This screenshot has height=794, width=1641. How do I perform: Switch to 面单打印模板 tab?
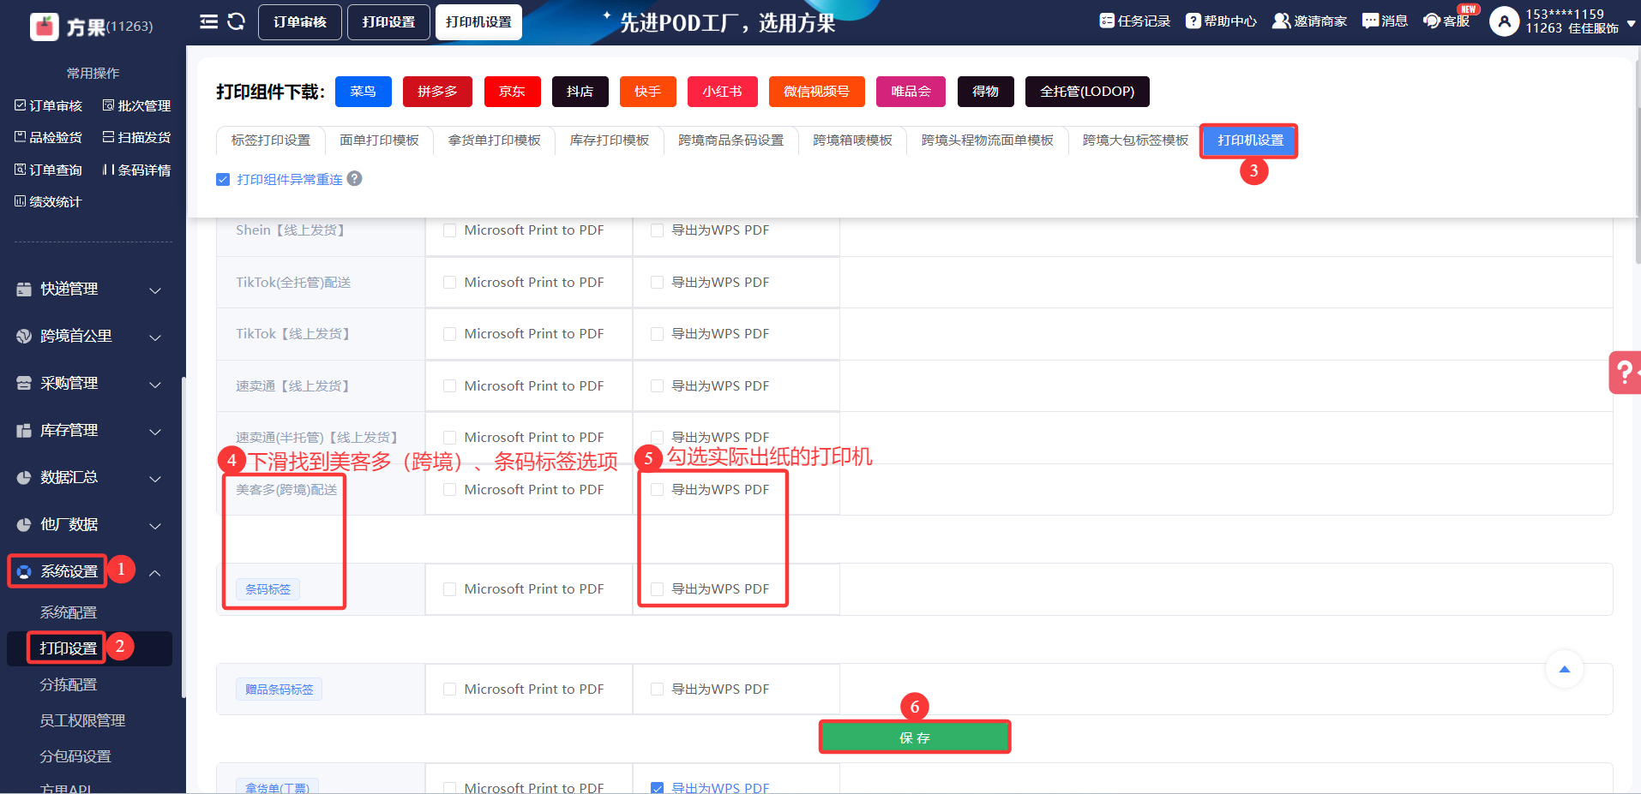click(x=379, y=140)
